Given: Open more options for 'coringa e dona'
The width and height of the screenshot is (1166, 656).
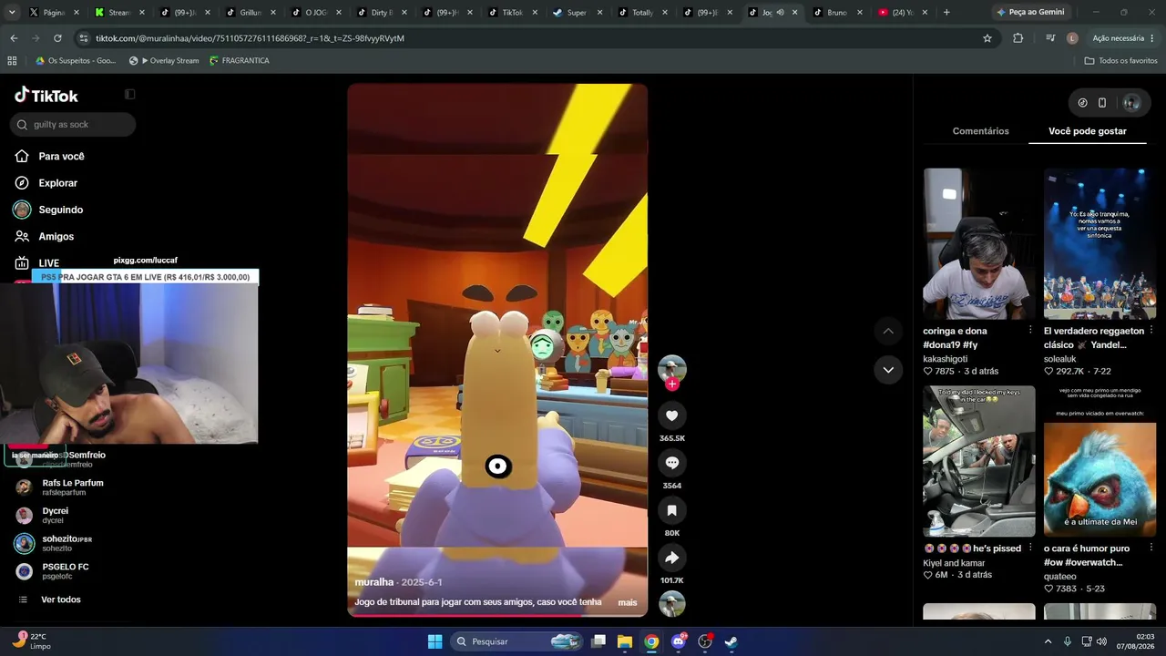Looking at the screenshot, I should [1030, 330].
